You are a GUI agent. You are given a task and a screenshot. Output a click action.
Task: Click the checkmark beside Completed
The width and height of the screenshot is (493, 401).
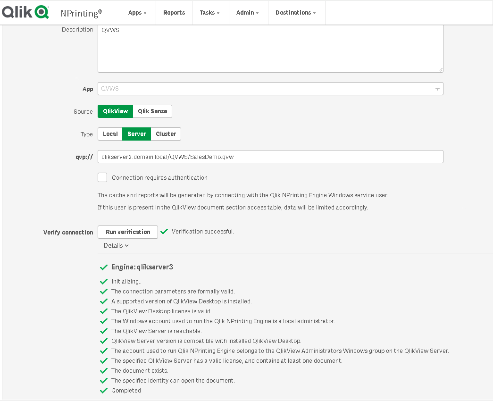coord(104,391)
